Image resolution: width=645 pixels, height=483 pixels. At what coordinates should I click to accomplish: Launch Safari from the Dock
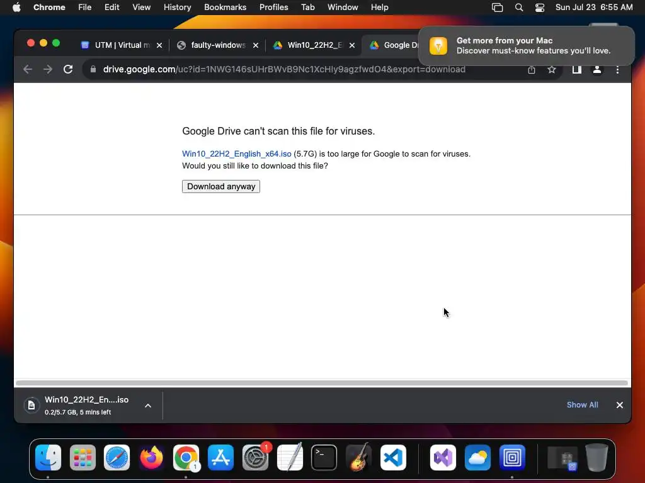(x=117, y=458)
